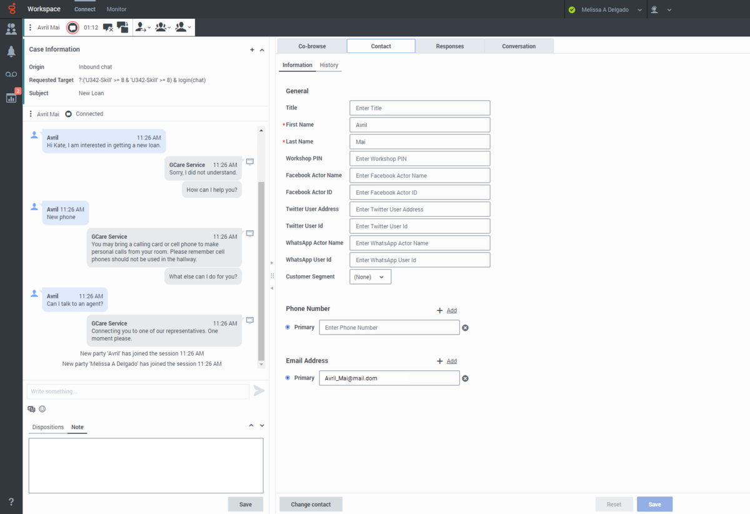Viewport: 750px width, 514px height.
Task: Click the monitor icon beside 'Connecting you' message
Action: coord(250,320)
